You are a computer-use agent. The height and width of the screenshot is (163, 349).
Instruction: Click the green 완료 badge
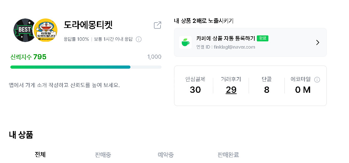(x=262, y=38)
